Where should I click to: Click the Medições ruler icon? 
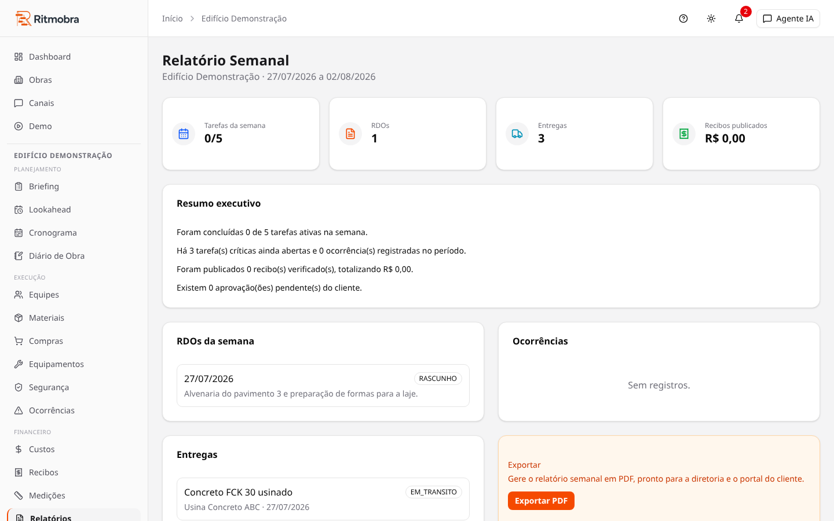tap(19, 496)
